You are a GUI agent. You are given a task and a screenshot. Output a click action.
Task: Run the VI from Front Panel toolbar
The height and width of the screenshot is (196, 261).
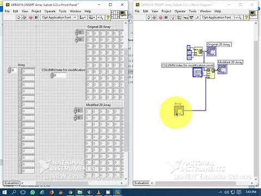tap(18, 17)
